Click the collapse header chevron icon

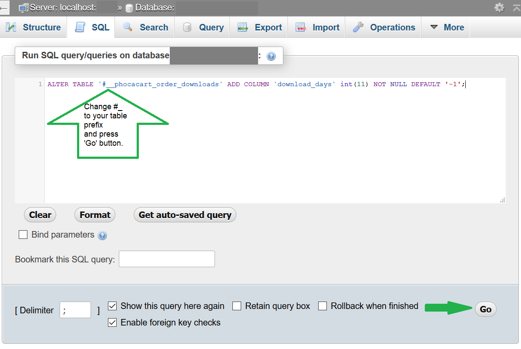(x=516, y=8)
